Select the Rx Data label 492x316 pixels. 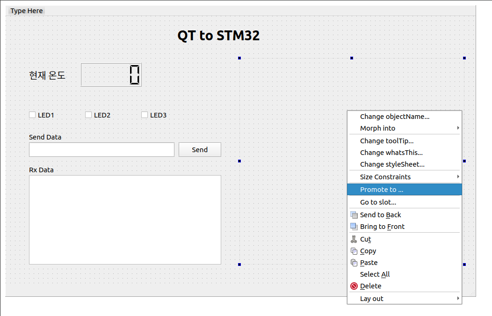(x=42, y=170)
